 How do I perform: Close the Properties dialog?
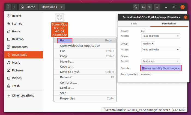click(x=186, y=17)
